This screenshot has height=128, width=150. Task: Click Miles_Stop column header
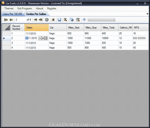click(x=92, y=28)
